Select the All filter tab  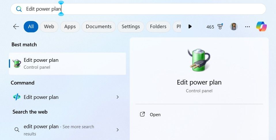coord(31,26)
